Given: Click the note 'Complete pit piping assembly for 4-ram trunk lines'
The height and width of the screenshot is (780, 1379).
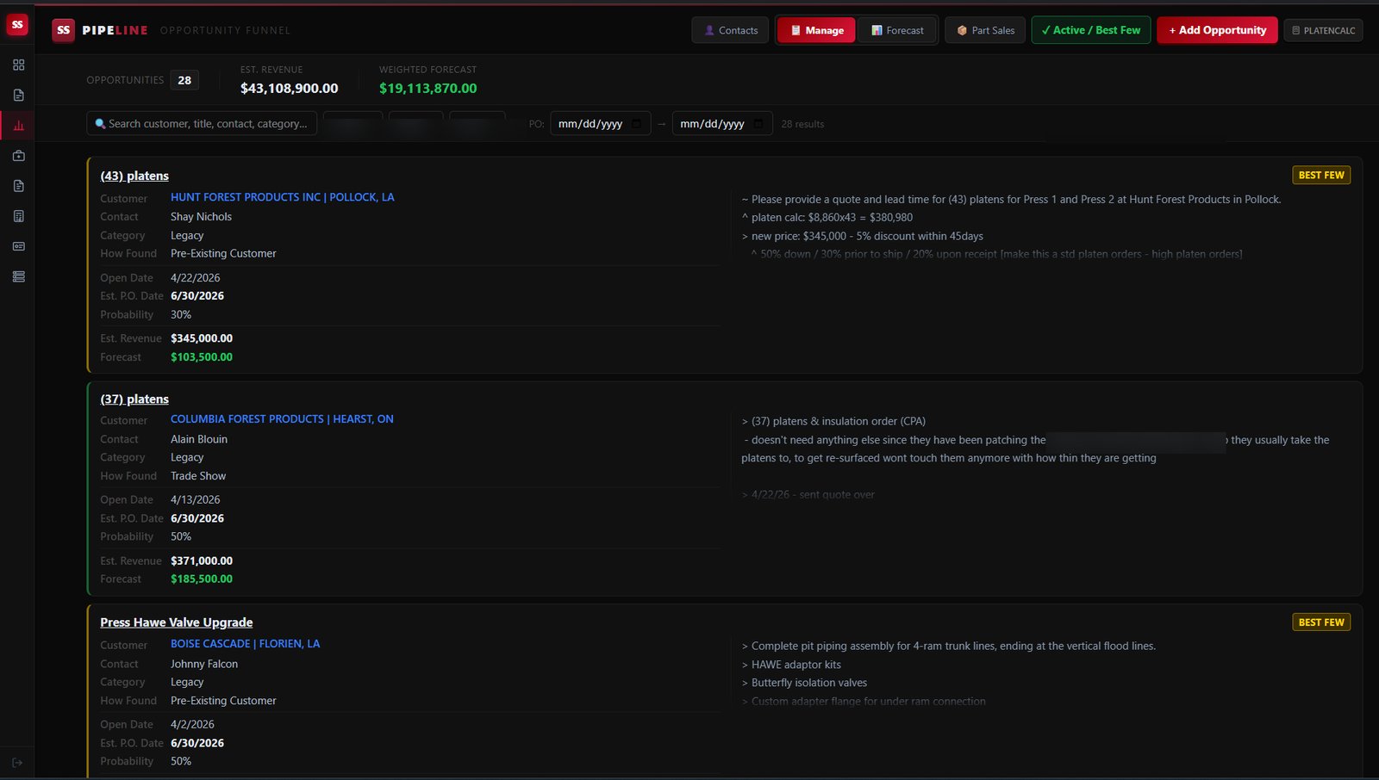Looking at the screenshot, I should point(948,647).
